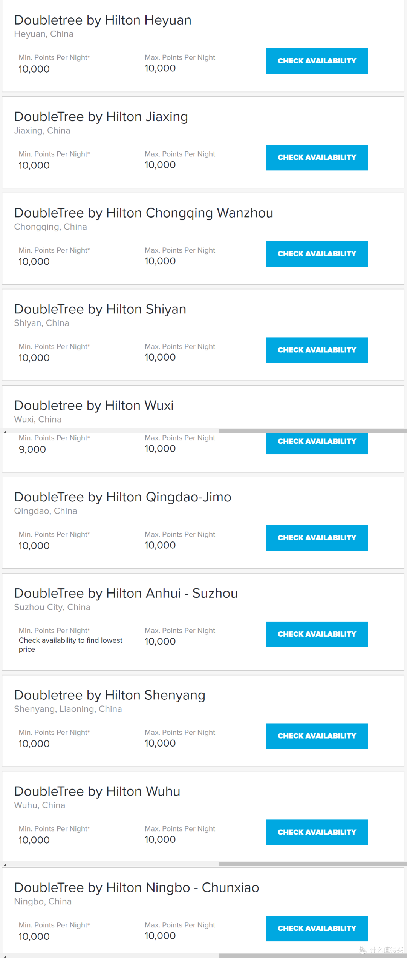Image resolution: width=407 pixels, height=958 pixels.
Task: Open DoubleTree by Hilton Qingdao-Jimo title
Action: coord(122,497)
